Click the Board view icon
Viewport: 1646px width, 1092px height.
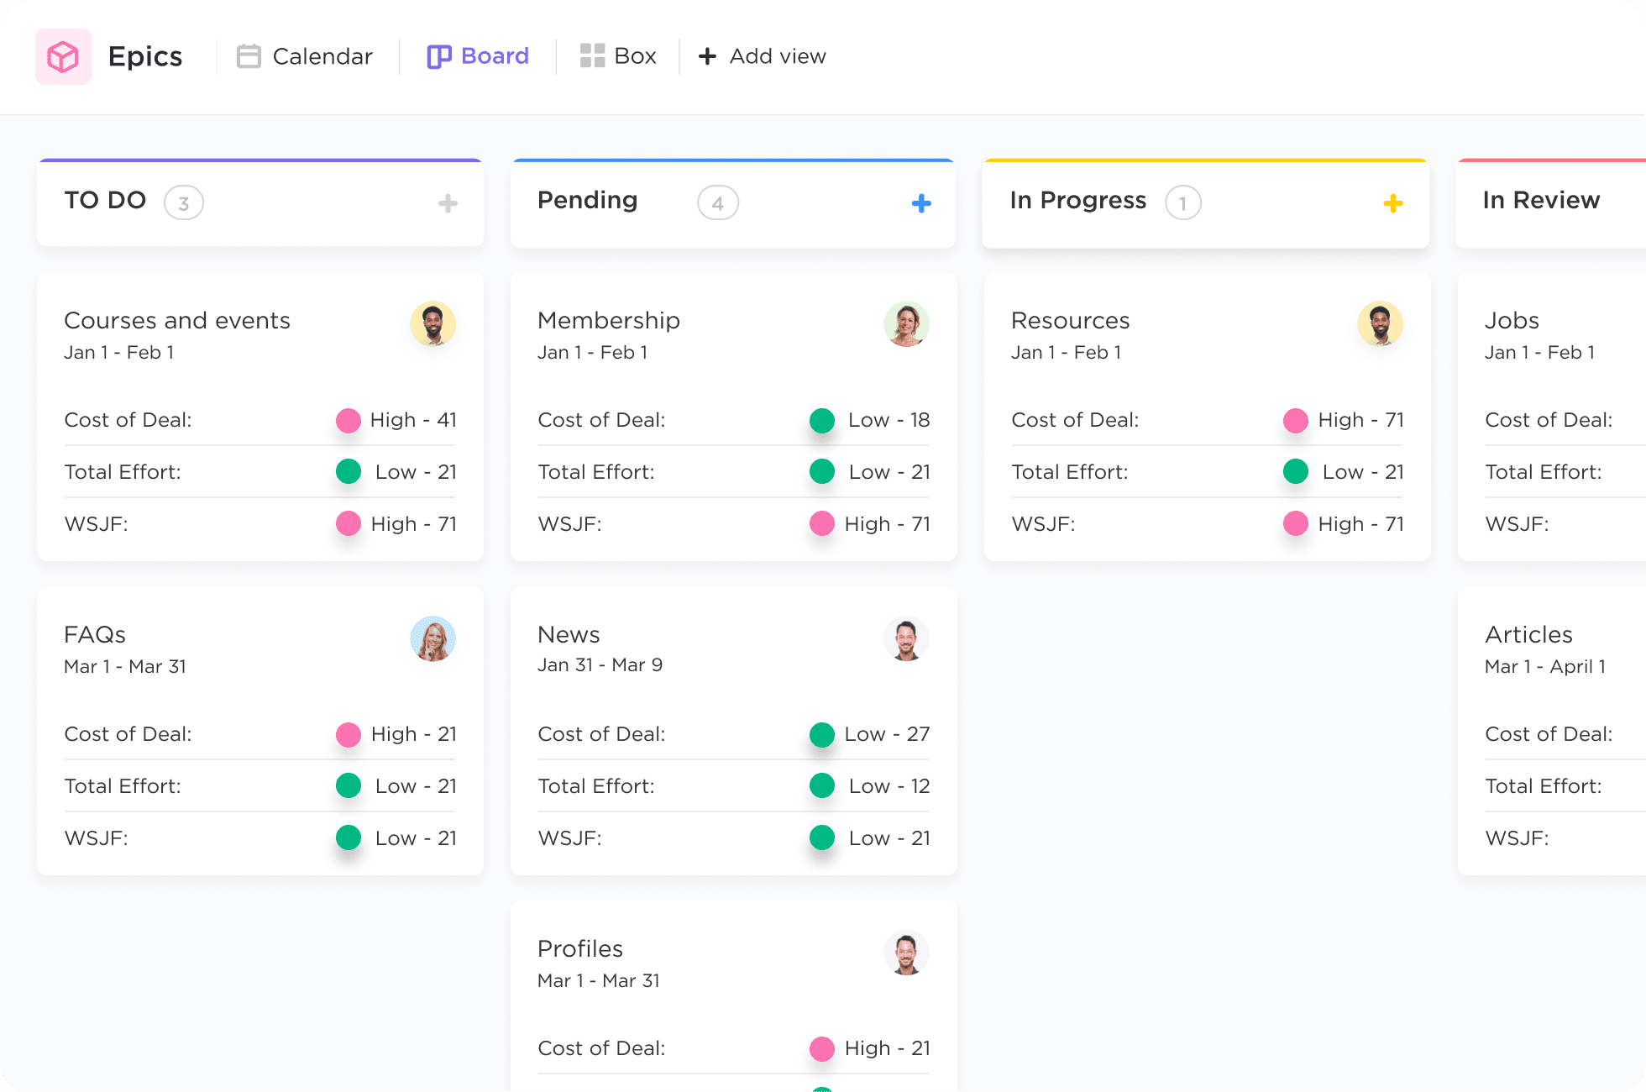(439, 56)
